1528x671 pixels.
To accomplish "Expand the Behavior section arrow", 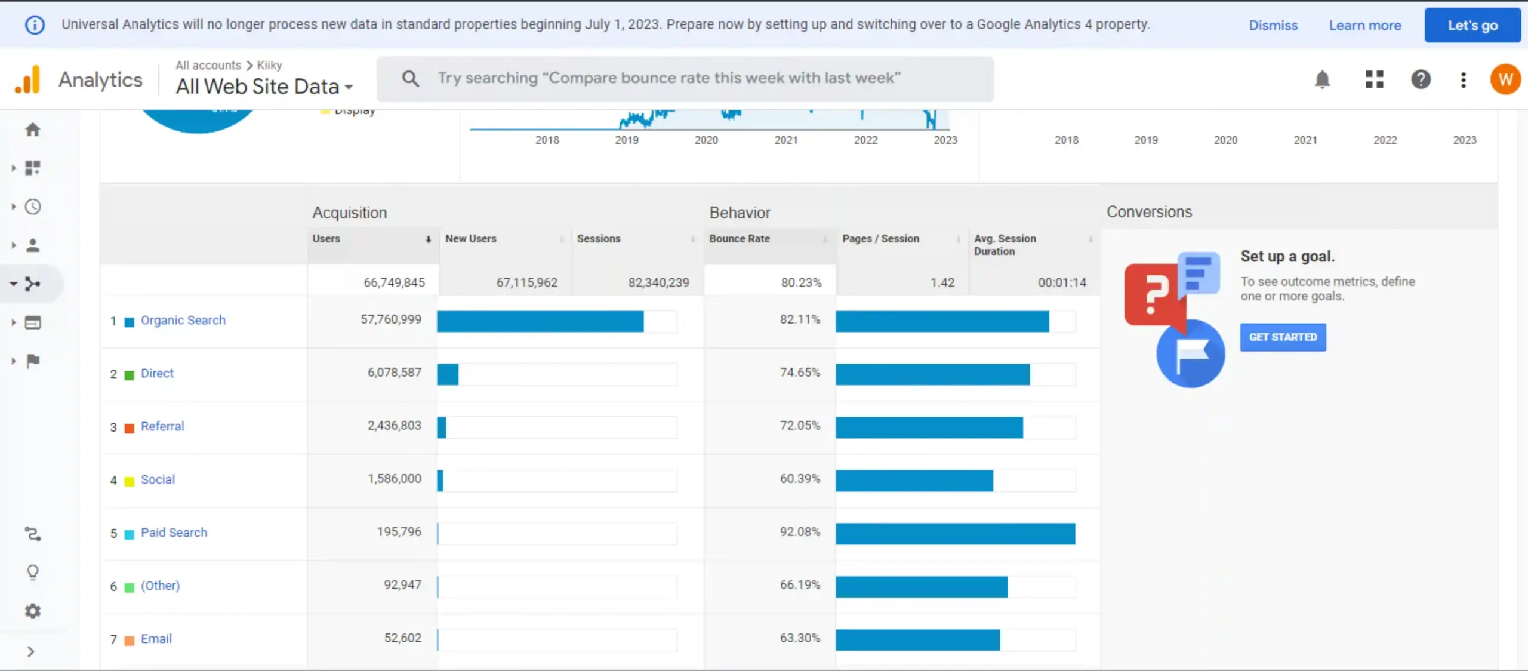I will [13, 322].
